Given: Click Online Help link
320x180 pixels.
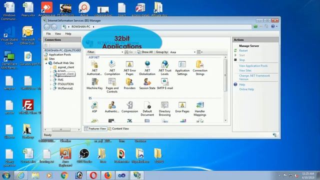Looking at the screenshot, I should tap(246, 89).
